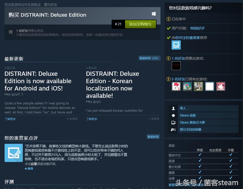243x189 pixels.
Task: Click the 完全音频 column header
Action: point(215,150)
